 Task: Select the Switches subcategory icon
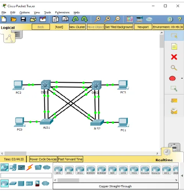pos(13,183)
